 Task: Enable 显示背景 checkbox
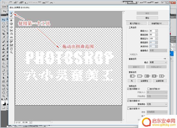click(x=128, y=109)
